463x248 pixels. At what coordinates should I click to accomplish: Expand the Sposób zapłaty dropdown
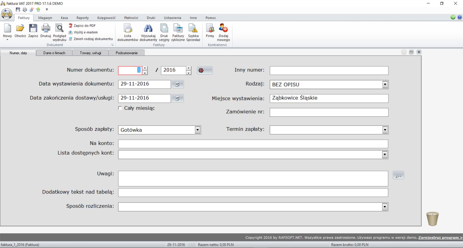198,130
